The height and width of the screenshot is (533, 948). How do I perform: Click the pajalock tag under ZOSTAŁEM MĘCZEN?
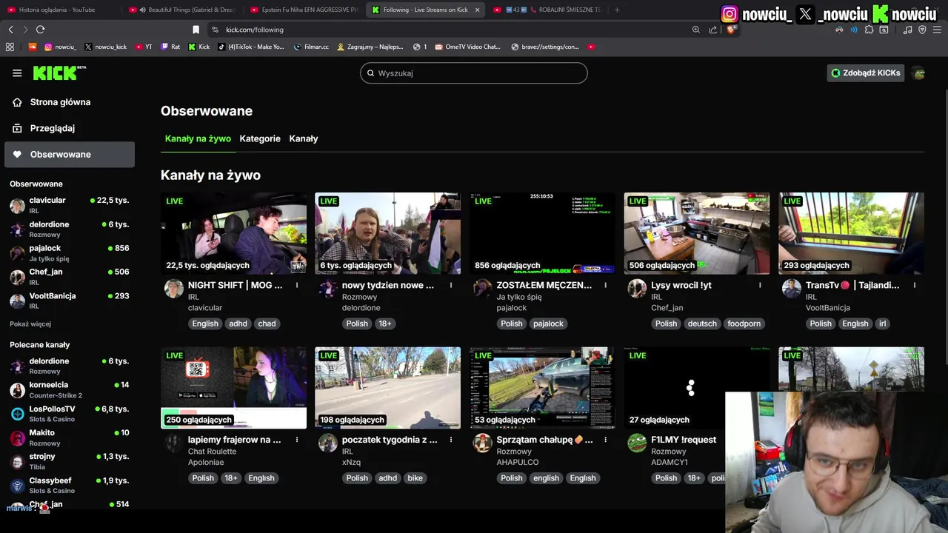(548, 324)
